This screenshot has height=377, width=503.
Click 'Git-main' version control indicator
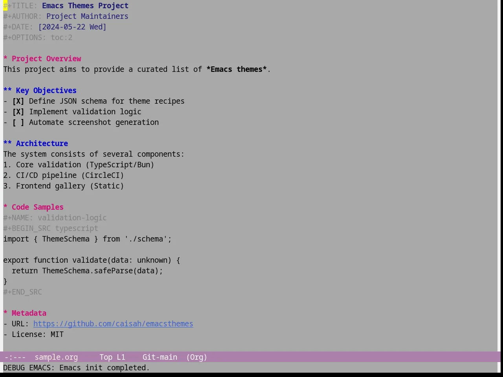point(160,357)
